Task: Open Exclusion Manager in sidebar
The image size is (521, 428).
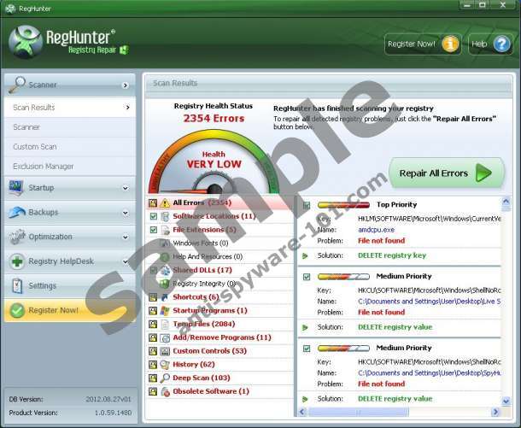Action: [43, 166]
